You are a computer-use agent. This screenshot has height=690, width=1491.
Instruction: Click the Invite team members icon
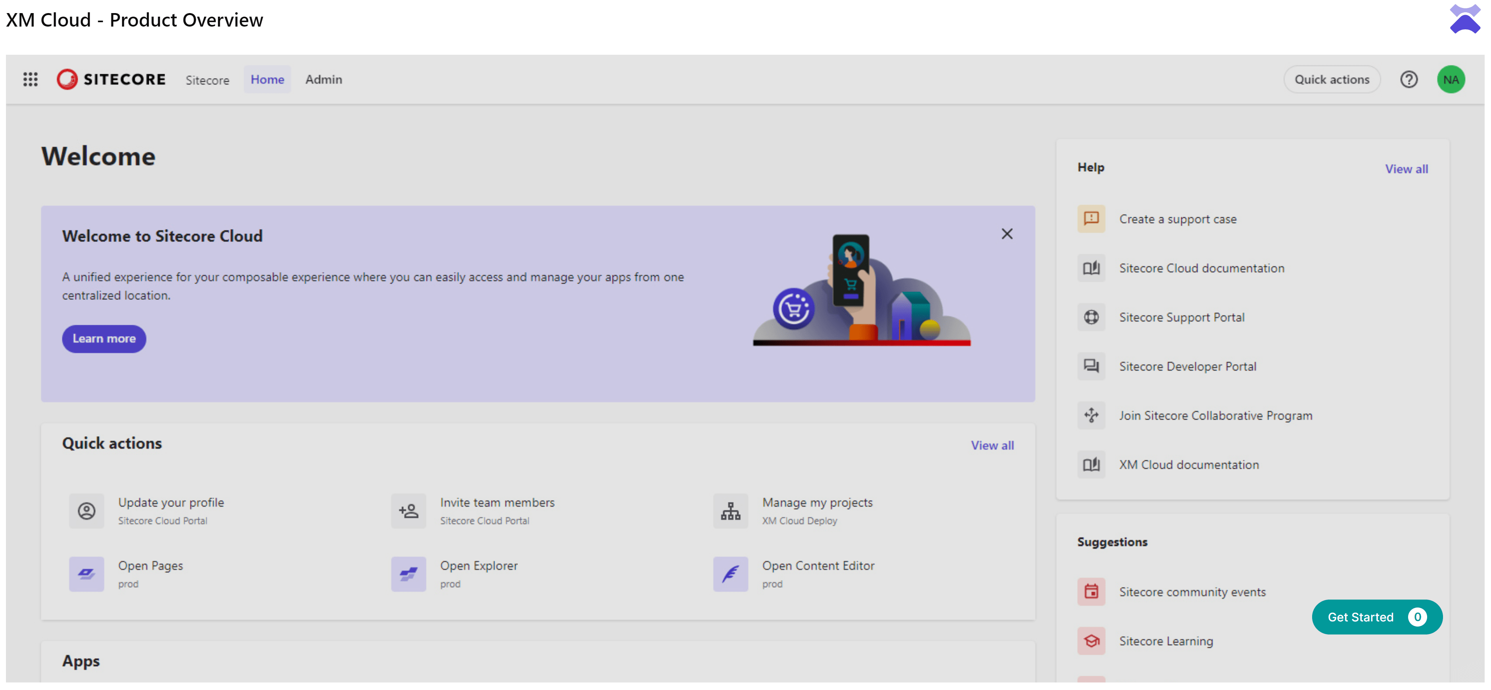coord(408,510)
